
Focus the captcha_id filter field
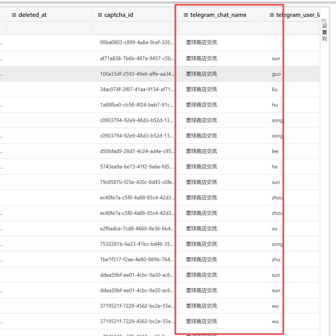coord(135,28)
